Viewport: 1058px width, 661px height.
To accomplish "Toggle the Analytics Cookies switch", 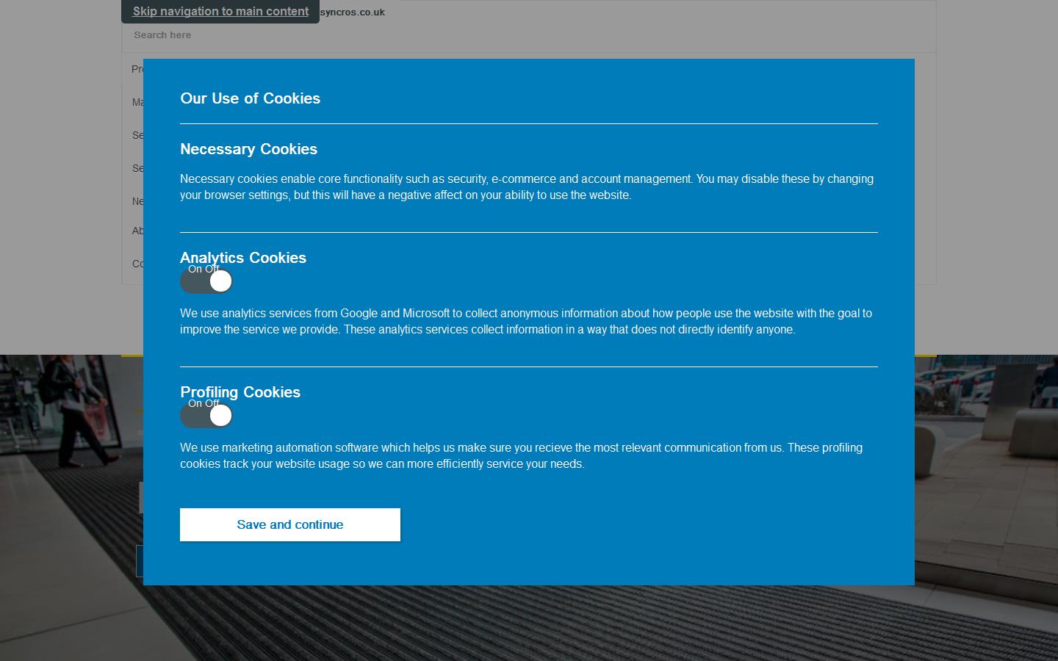I will click(206, 281).
